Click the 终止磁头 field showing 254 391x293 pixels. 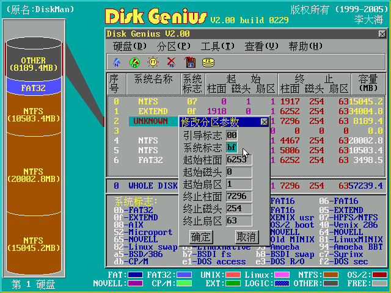coord(239,208)
